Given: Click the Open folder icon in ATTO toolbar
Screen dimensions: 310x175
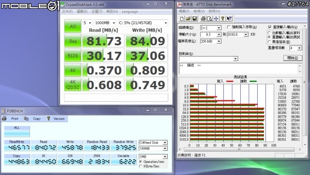Looking at the screenshot, I should tap(188, 18).
